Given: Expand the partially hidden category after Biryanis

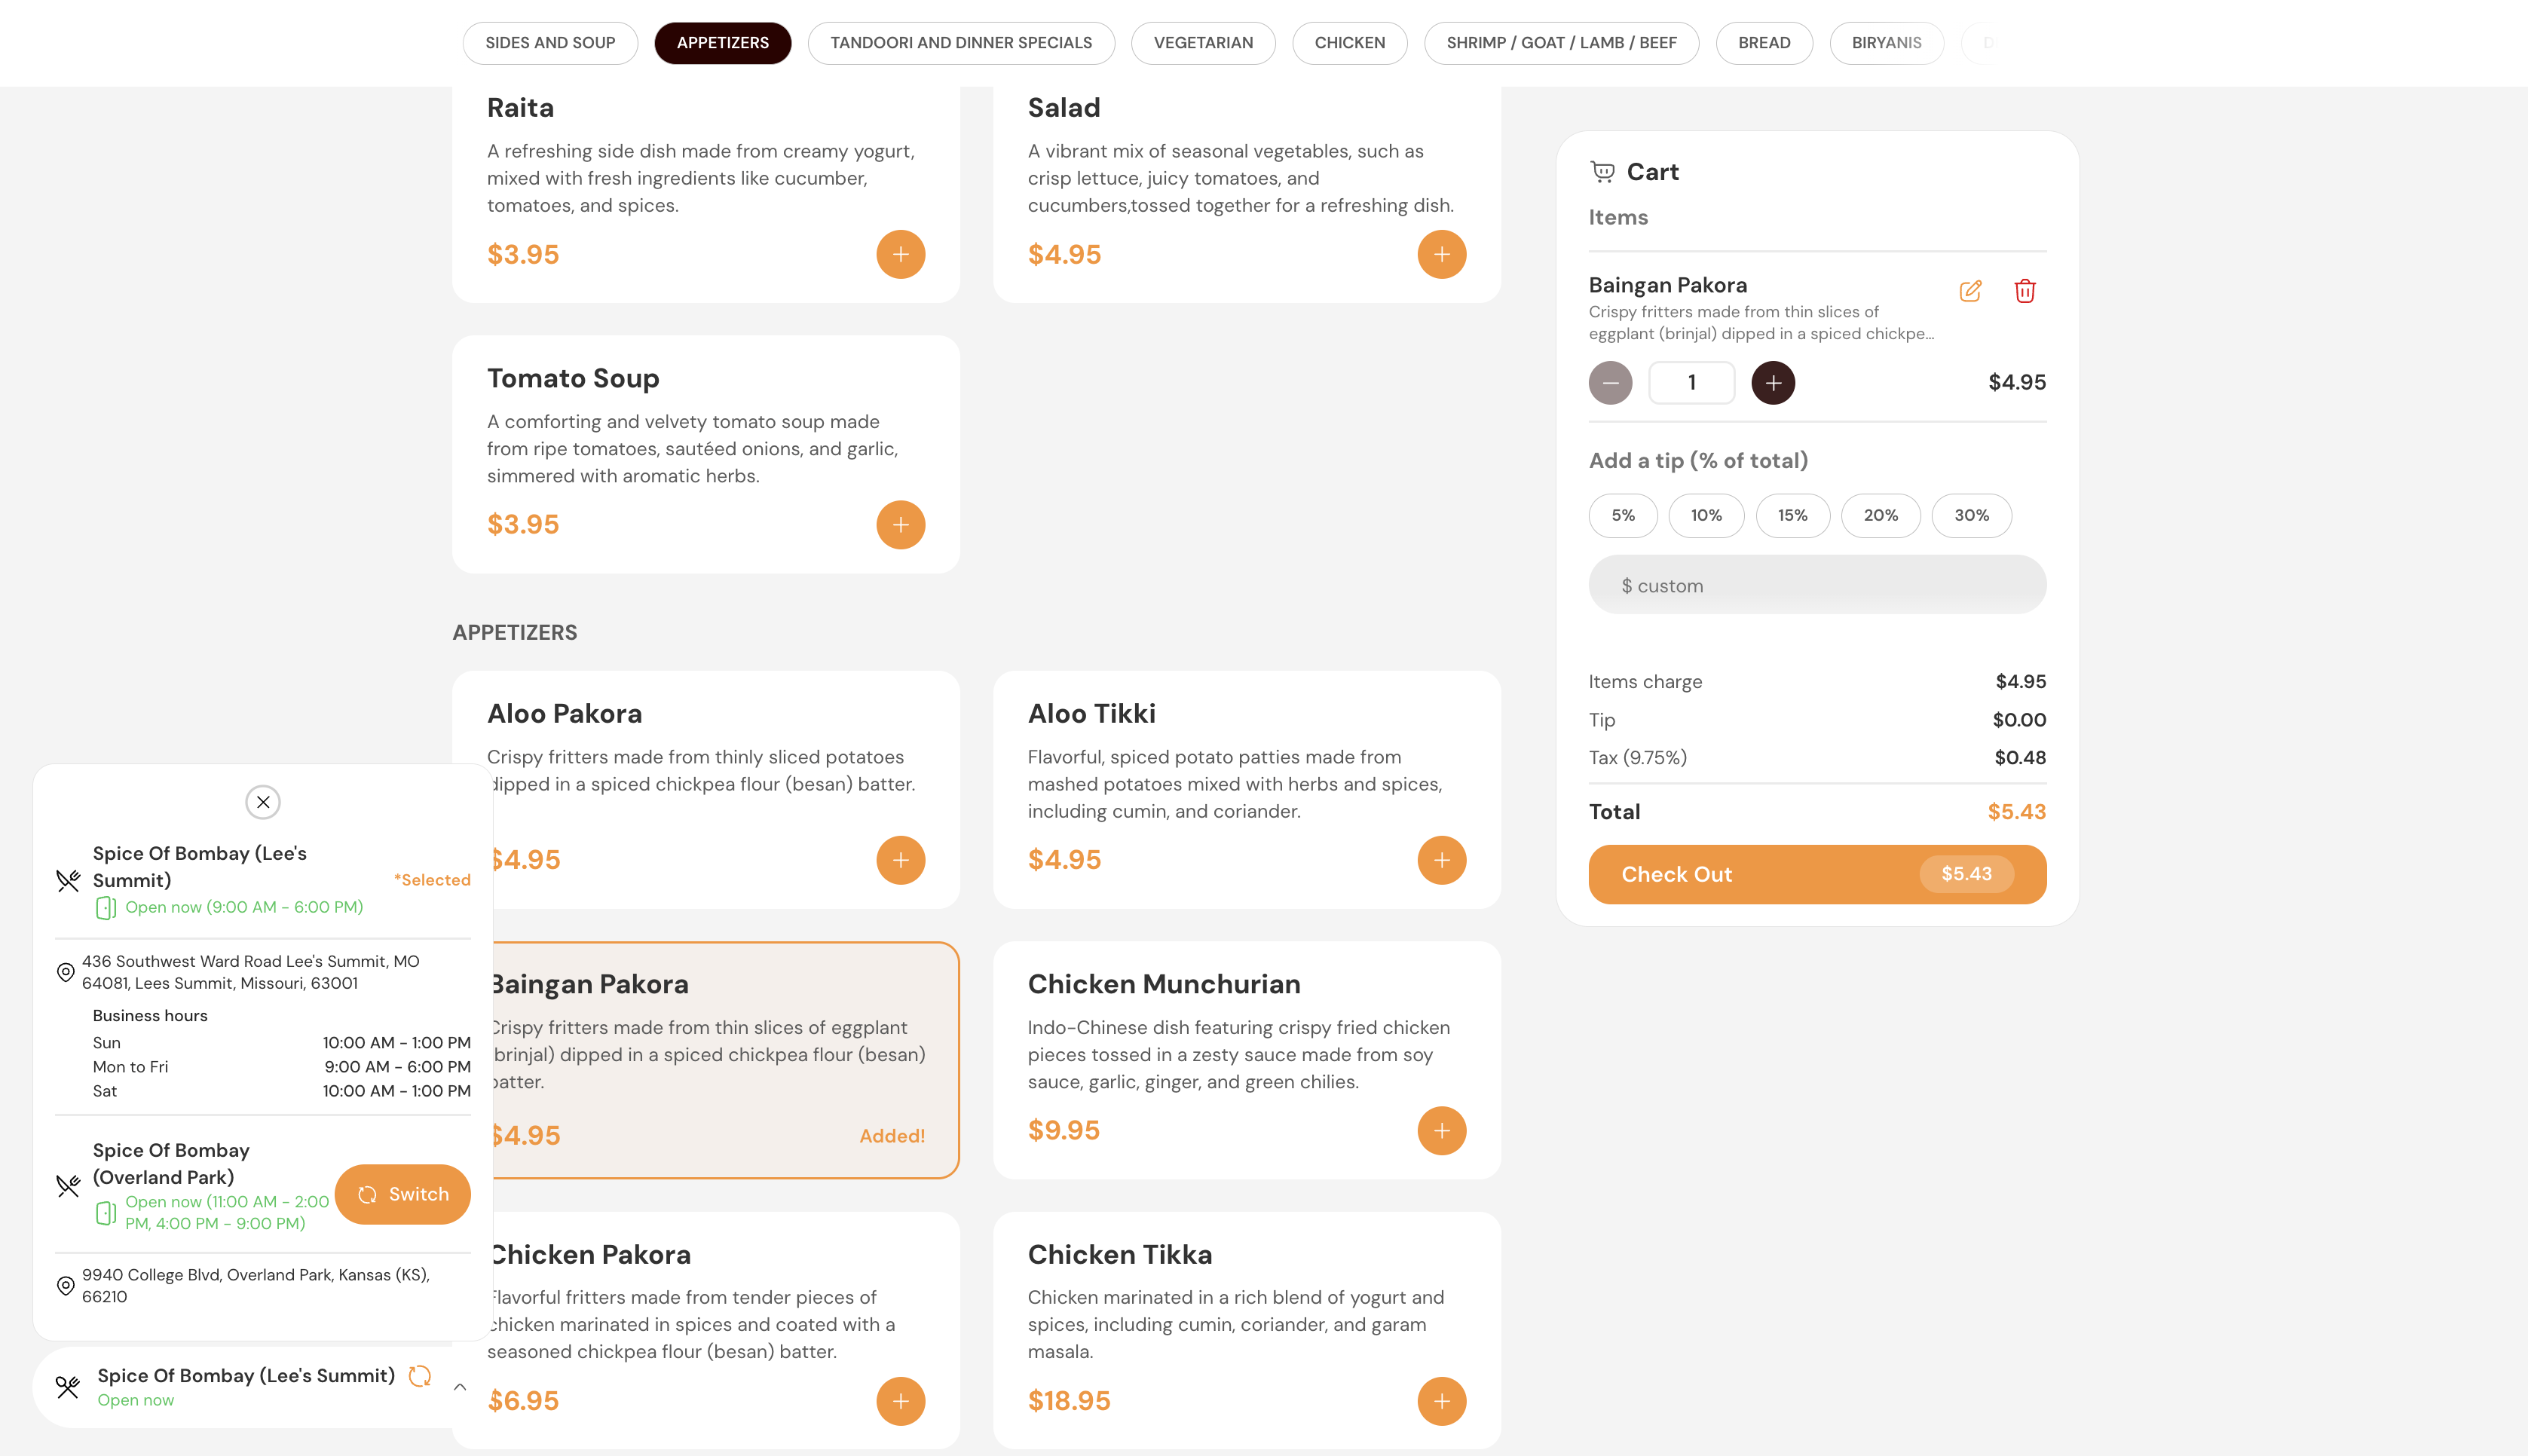Looking at the screenshot, I should coord(1986,43).
